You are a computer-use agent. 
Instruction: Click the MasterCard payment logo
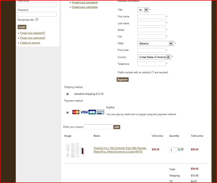coord(76,112)
